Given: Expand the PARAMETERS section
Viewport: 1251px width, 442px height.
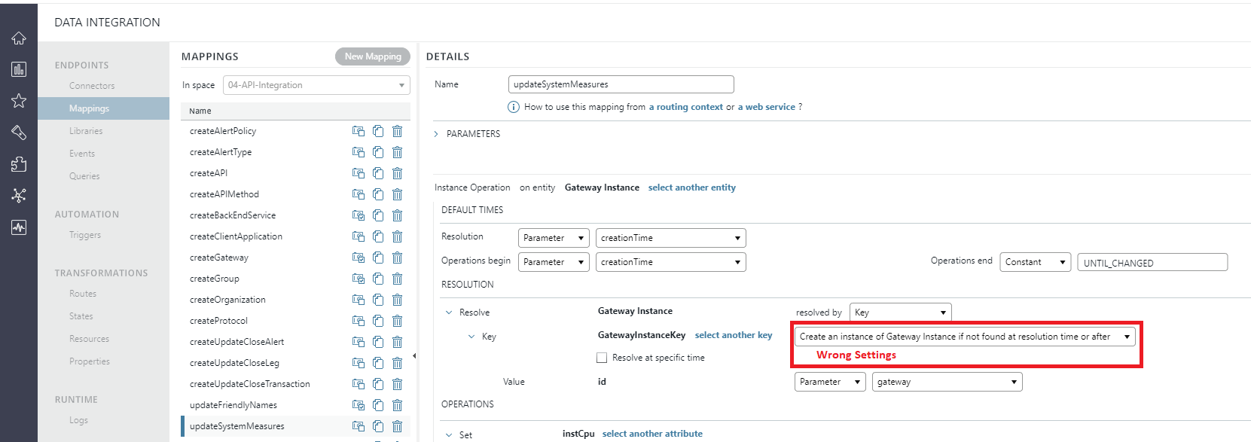Looking at the screenshot, I should coord(436,134).
